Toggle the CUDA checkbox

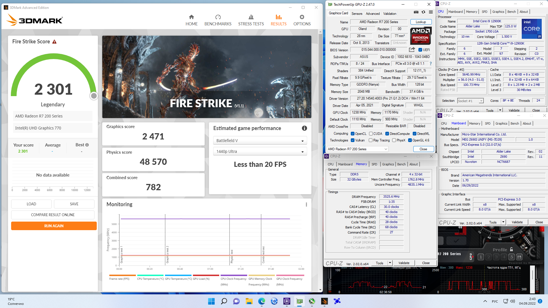pyautogui.click(x=371, y=134)
